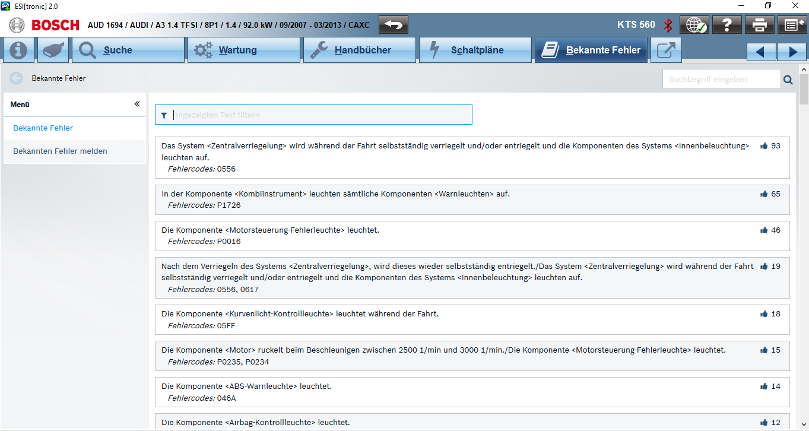
Task: Click the back arrow button in header
Action: pos(394,25)
